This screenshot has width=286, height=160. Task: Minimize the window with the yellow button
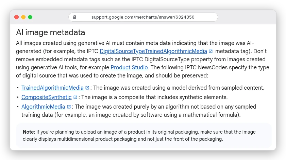[23, 17]
